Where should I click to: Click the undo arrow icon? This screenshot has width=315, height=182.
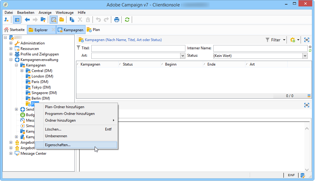point(98,20)
